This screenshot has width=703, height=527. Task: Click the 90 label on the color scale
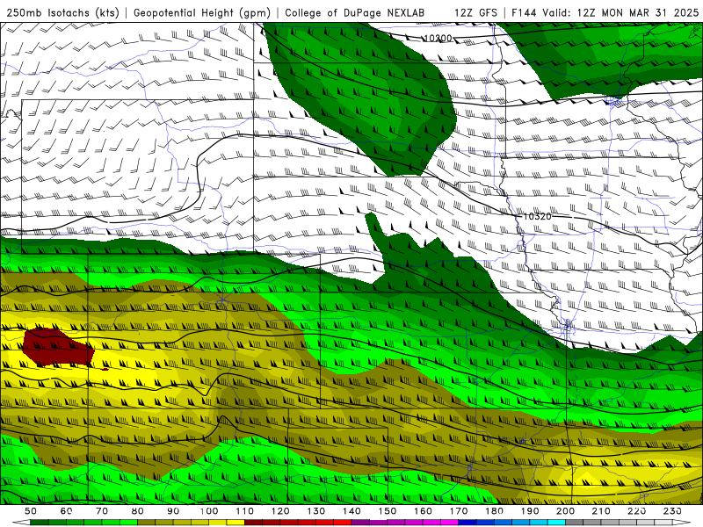[x=173, y=511]
